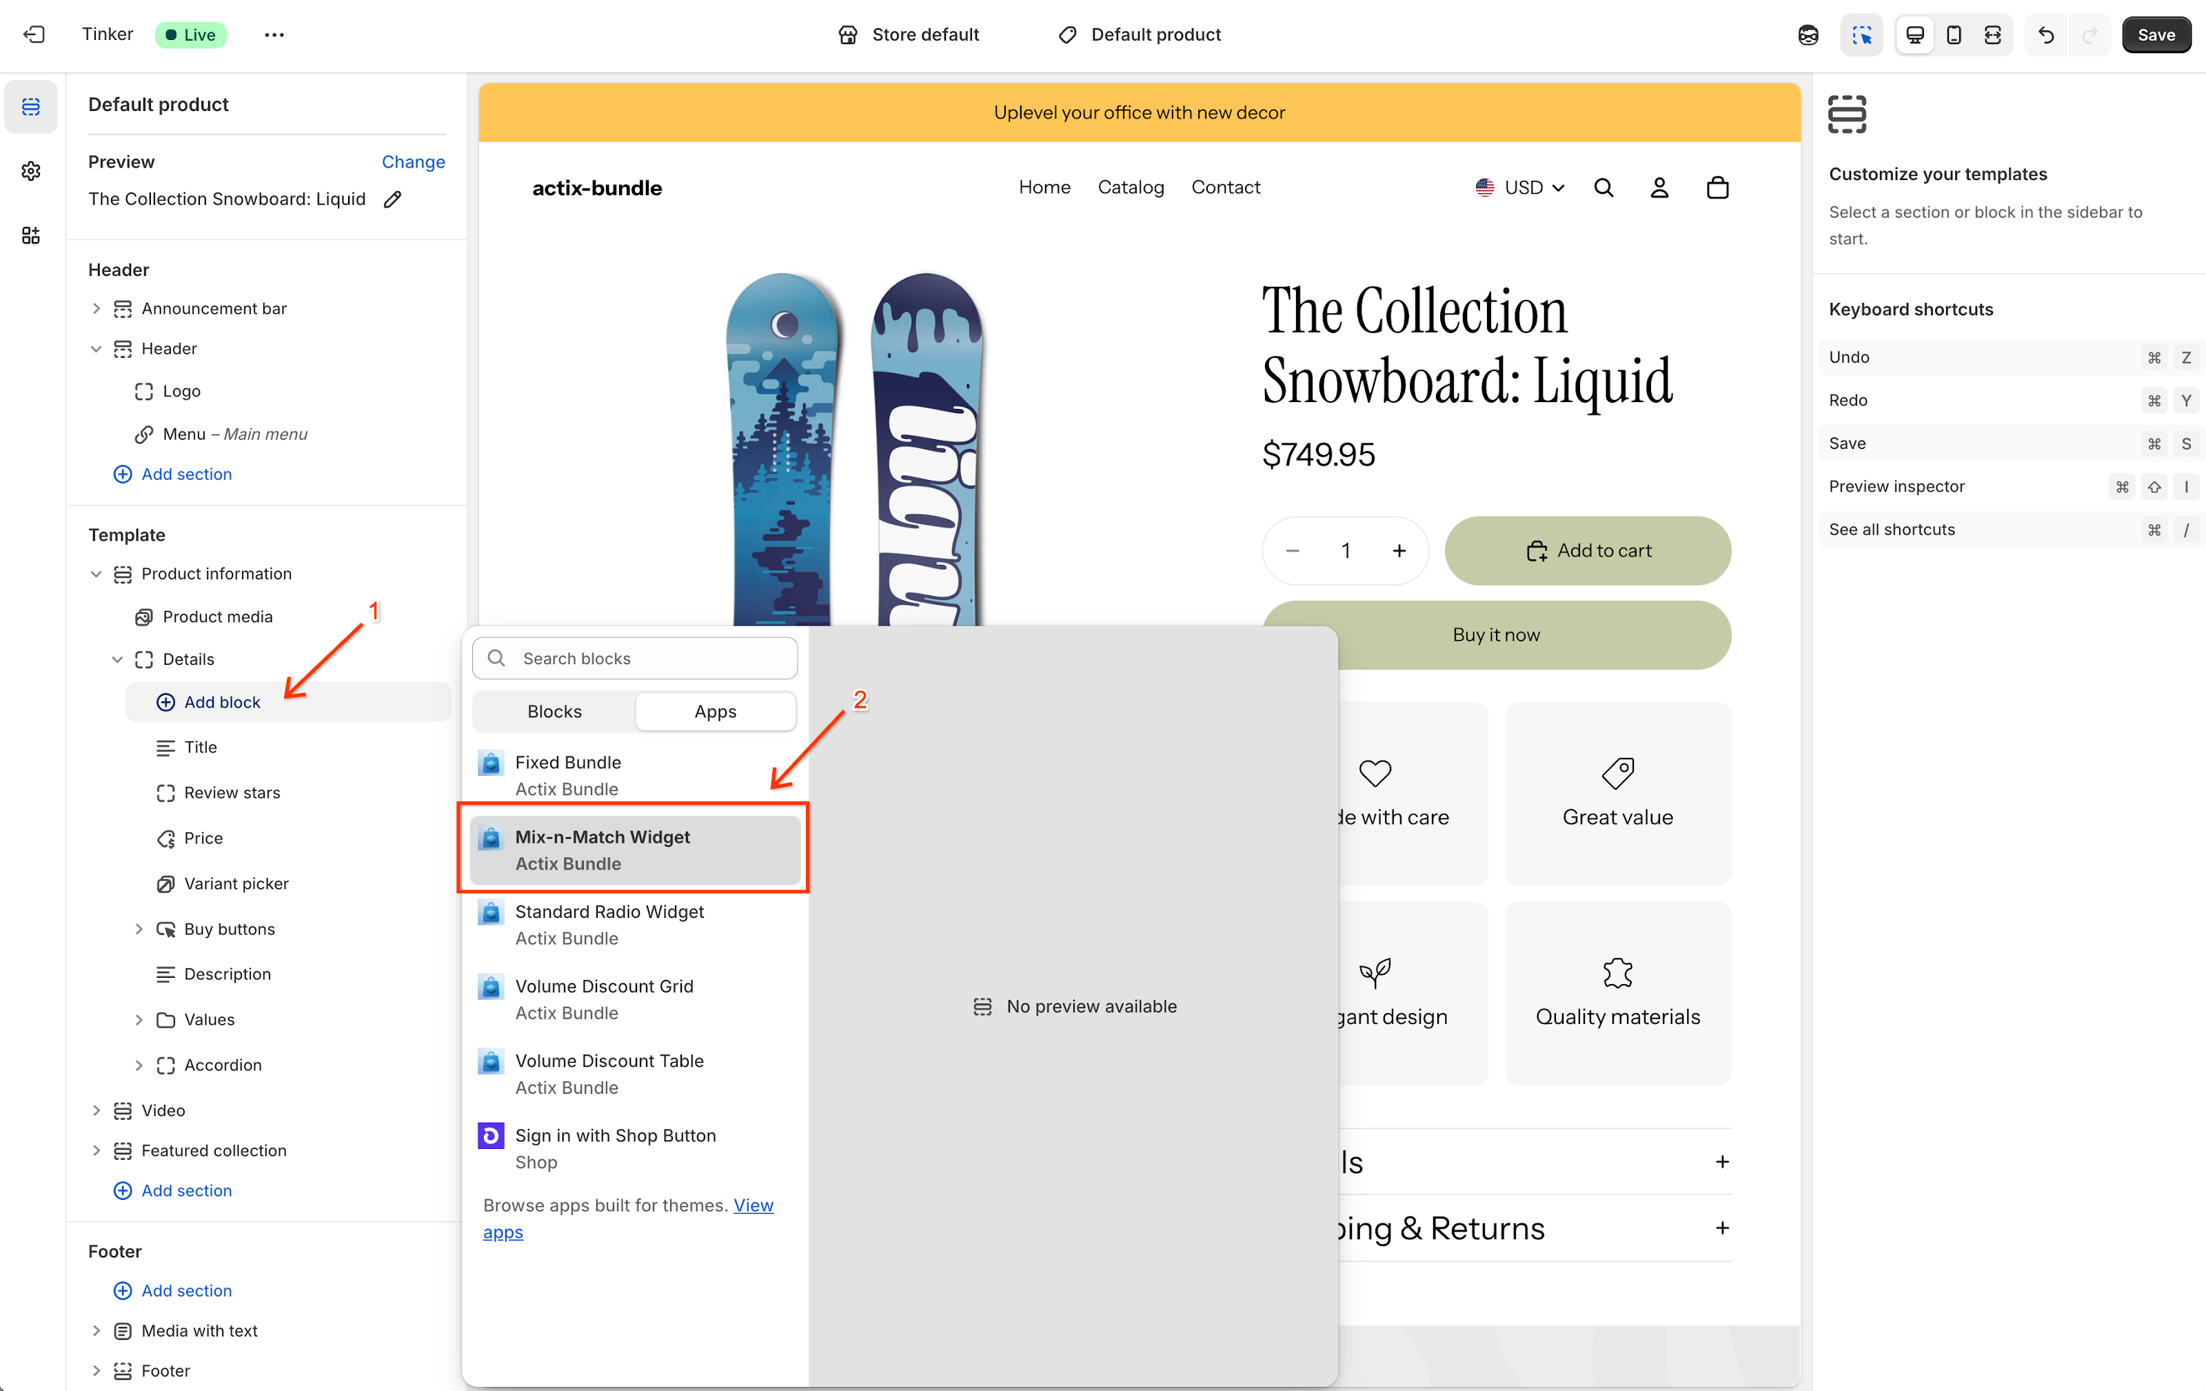
Task: Open the Theme settings gear in sidebar
Action: (x=31, y=170)
